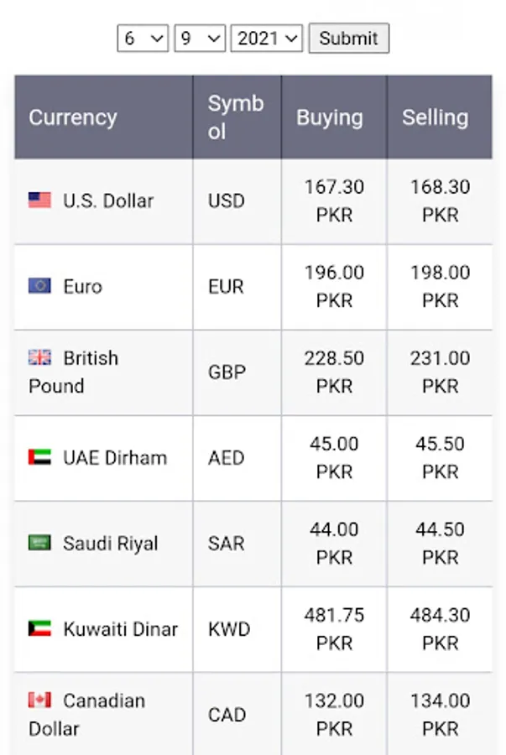Click the European Union flag icon

pyautogui.click(x=39, y=285)
